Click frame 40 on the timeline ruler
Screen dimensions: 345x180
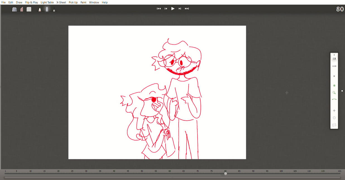pyautogui.click(x=114, y=171)
